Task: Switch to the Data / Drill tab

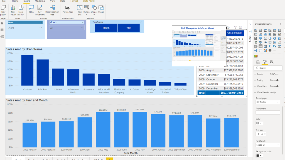Action: click(x=89, y=1)
